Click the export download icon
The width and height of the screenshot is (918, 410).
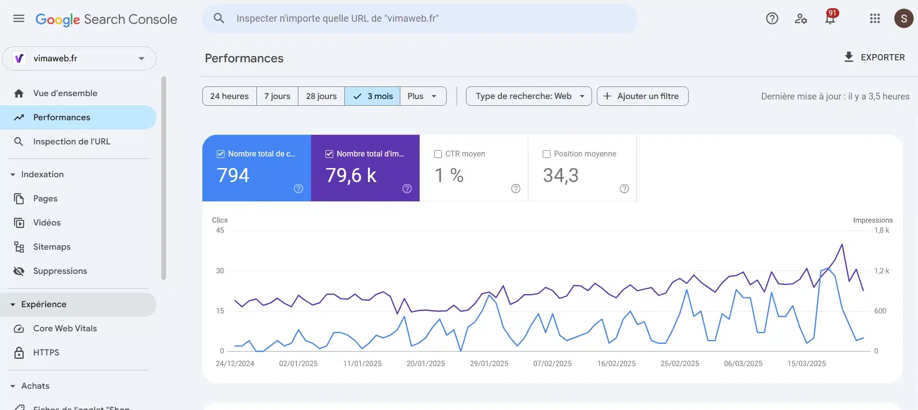coord(848,57)
